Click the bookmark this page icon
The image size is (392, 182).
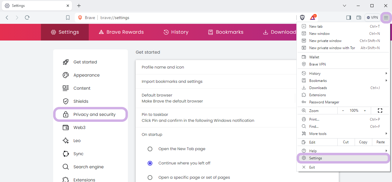pyautogui.click(x=68, y=18)
